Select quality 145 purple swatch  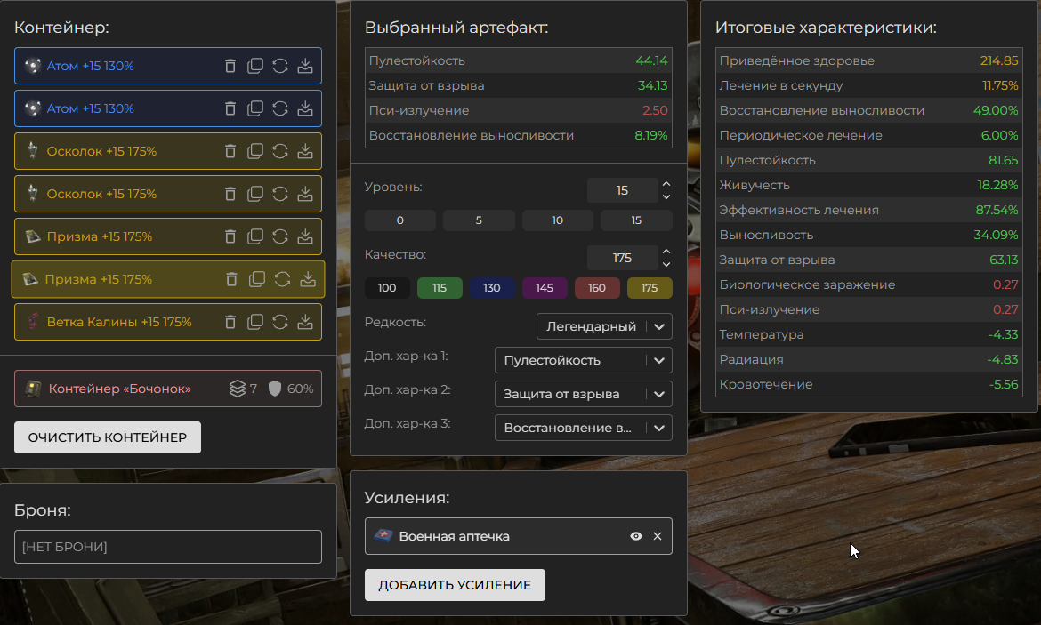(x=545, y=288)
